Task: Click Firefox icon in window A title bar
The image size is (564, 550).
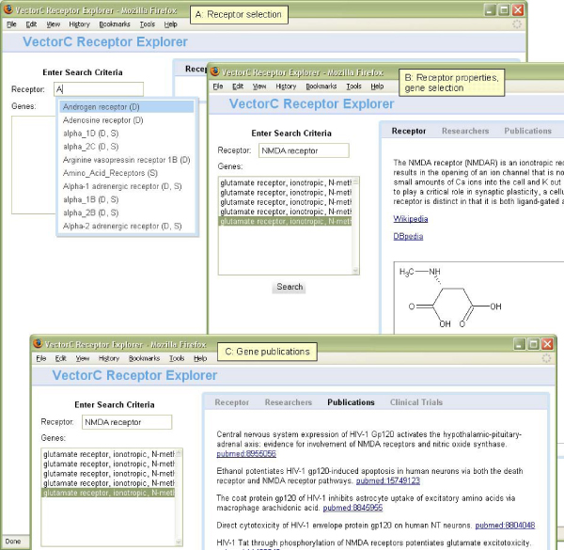Action: click(x=8, y=9)
